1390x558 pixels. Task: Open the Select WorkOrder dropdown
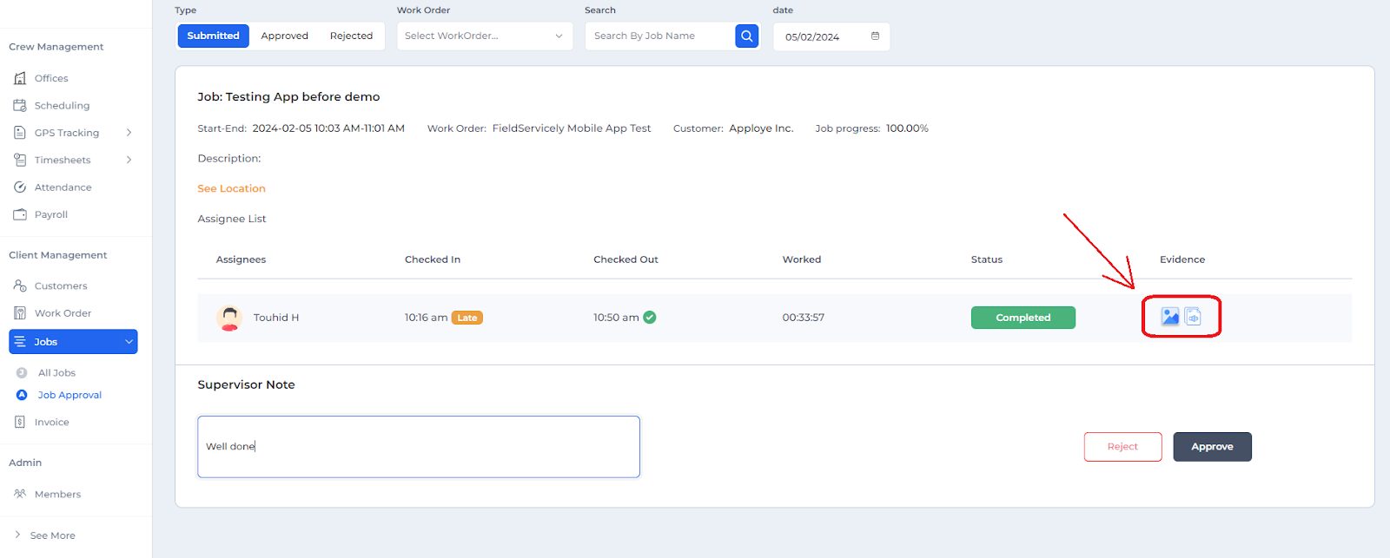pos(484,36)
